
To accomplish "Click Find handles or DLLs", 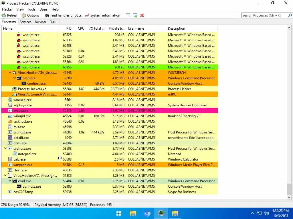I will (63, 15).
